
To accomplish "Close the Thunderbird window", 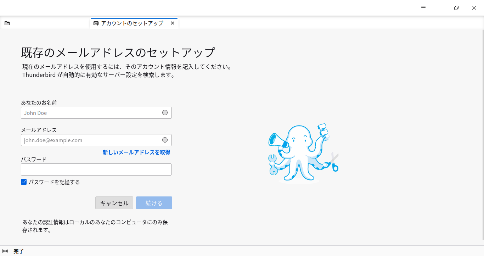I will click(474, 8).
